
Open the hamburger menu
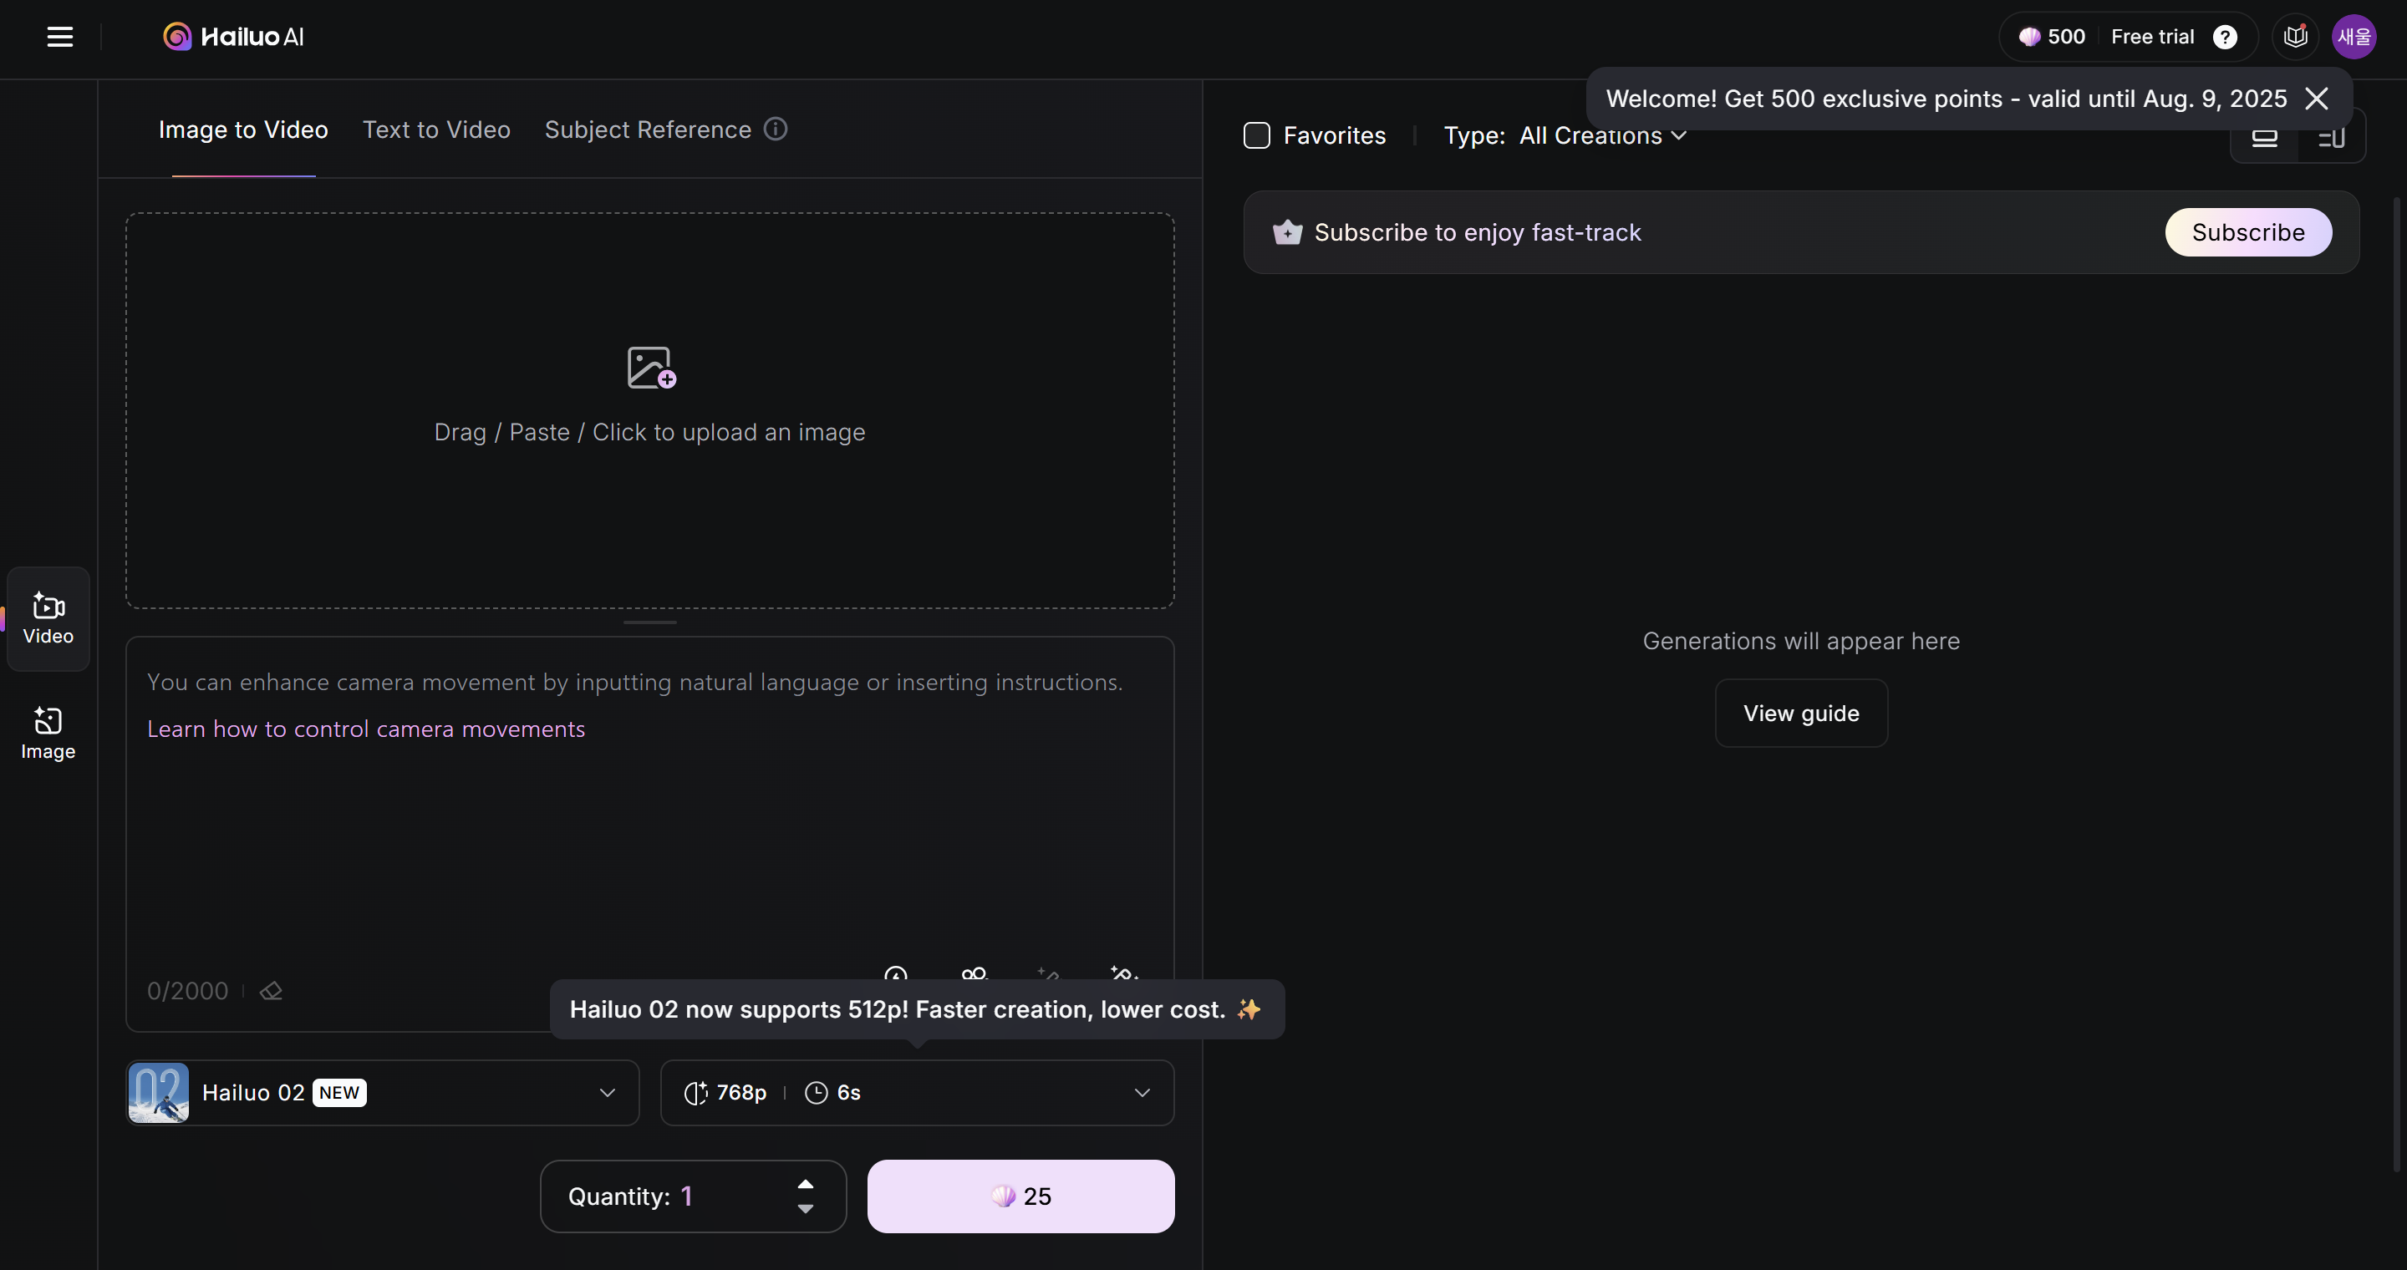click(60, 38)
